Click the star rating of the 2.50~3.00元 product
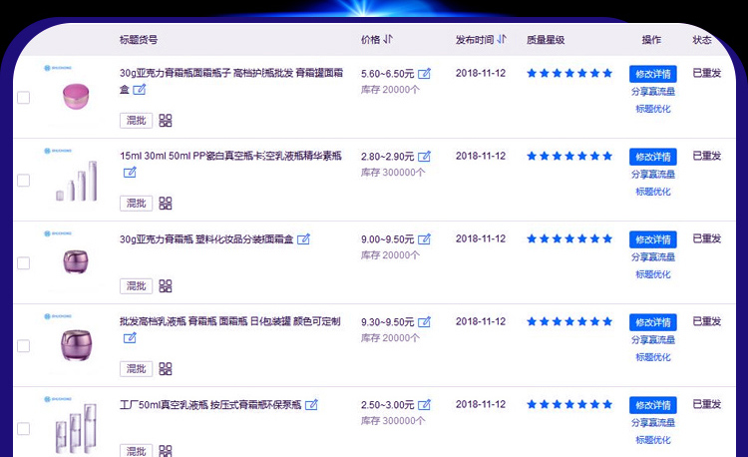The width and height of the screenshot is (748, 457). click(x=569, y=405)
